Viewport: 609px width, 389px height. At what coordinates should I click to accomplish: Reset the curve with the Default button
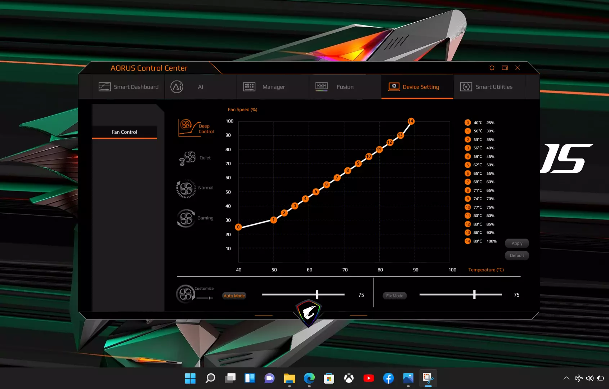(517, 255)
